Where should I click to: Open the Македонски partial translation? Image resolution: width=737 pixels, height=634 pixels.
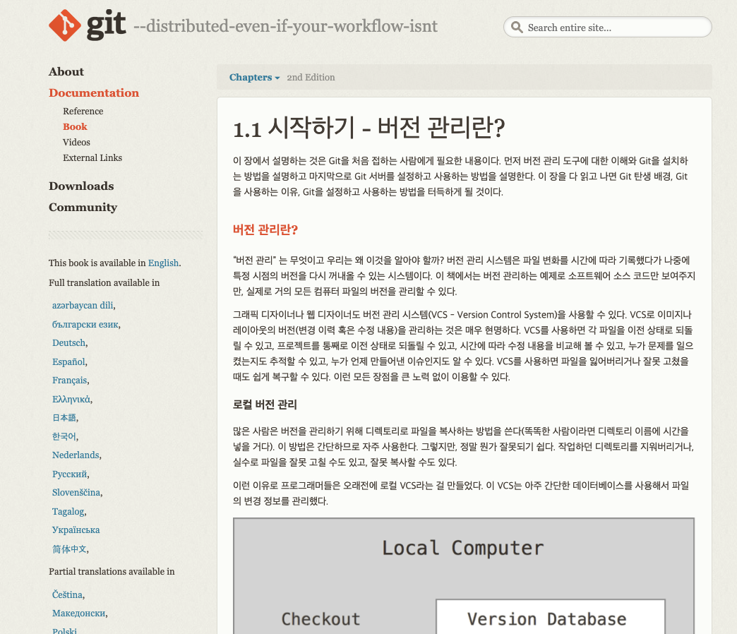pos(79,614)
